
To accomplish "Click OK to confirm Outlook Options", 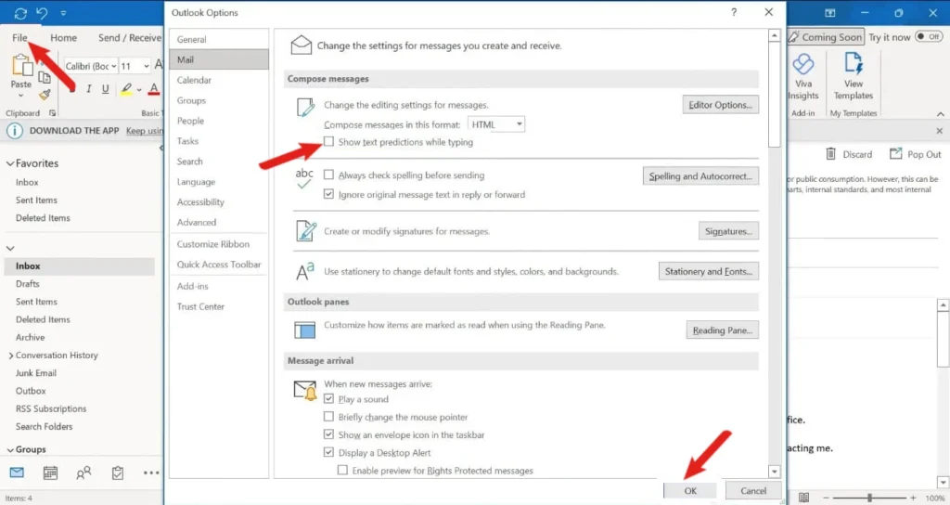I will tap(689, 490).
